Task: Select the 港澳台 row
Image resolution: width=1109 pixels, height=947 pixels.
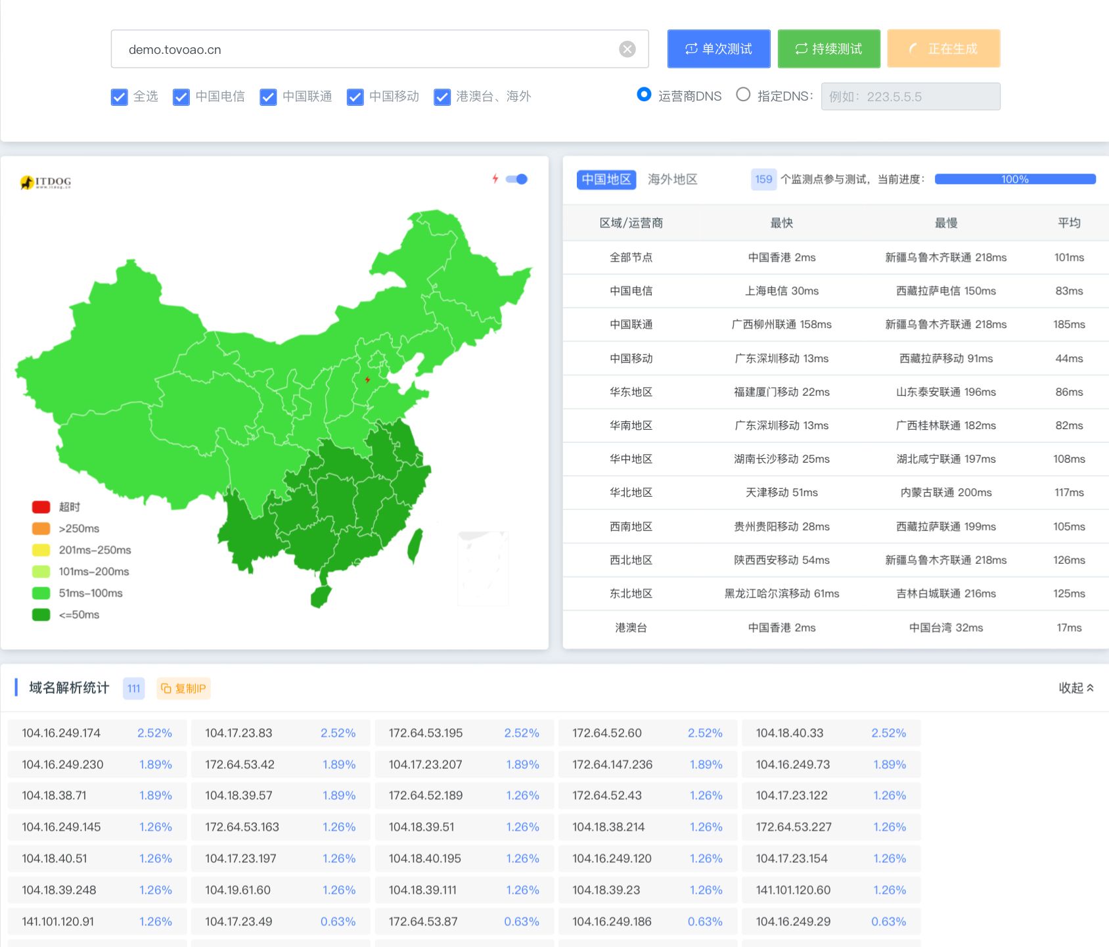Action: 836,628
